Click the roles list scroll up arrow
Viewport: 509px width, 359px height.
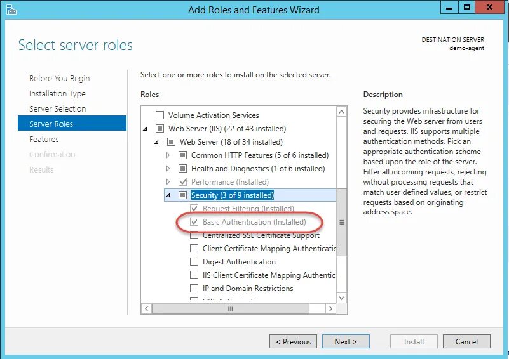tap(341, 112)
